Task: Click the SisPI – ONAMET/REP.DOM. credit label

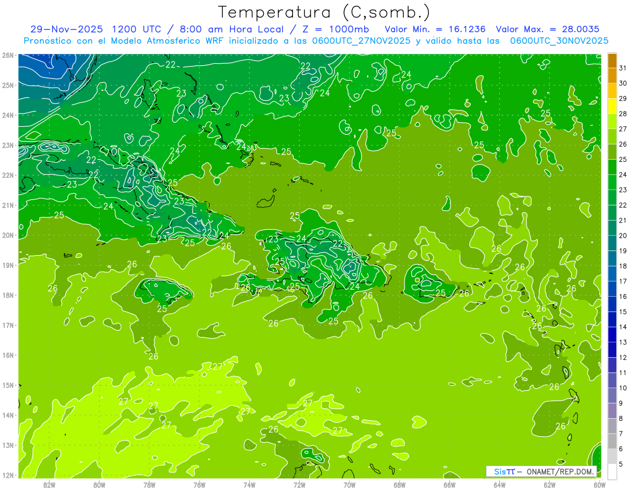Action: [541, 471]
